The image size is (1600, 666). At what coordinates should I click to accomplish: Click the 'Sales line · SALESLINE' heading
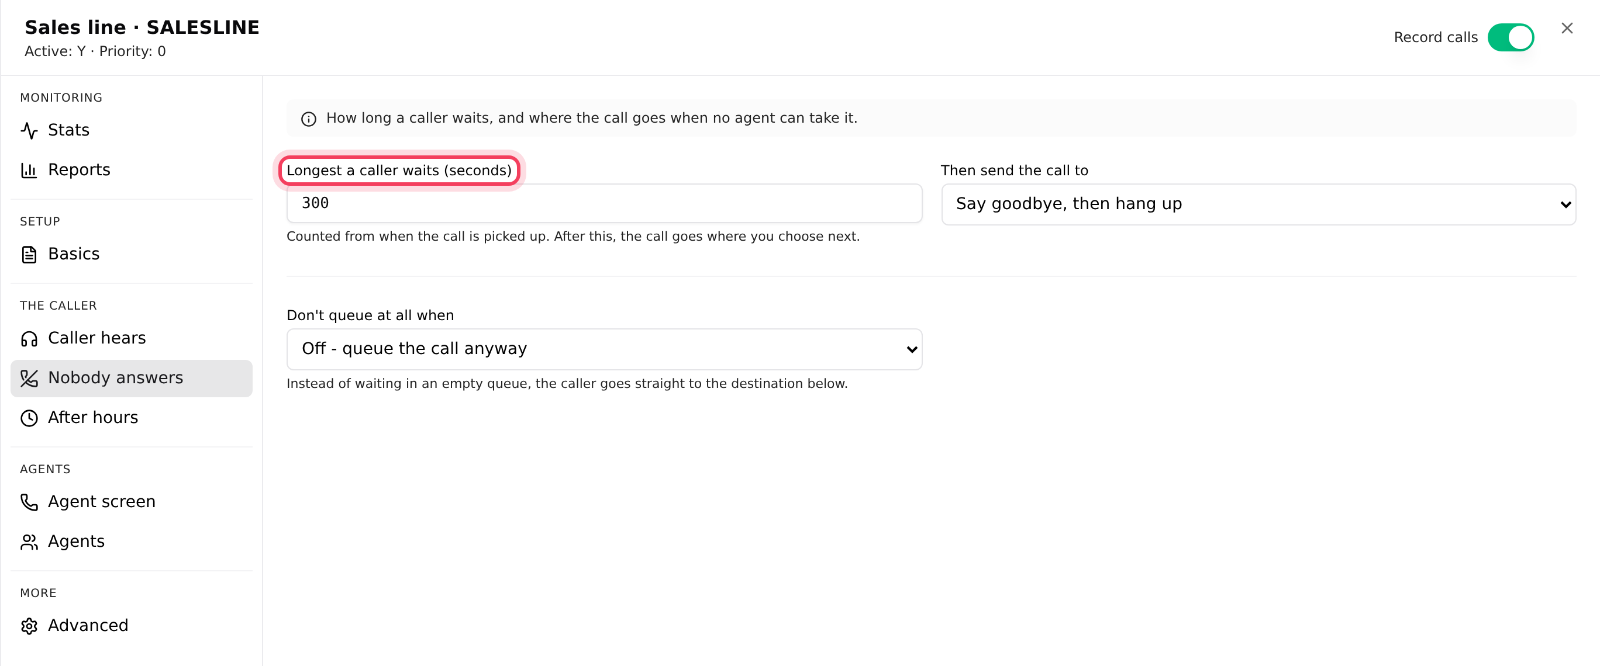142,27
